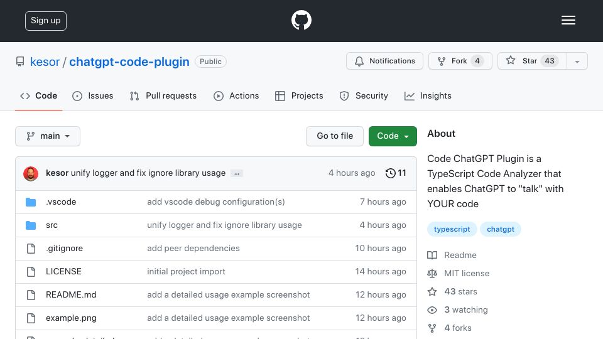Open the example.png file name
Screen dimensions: 603x339
coord(71,318)
